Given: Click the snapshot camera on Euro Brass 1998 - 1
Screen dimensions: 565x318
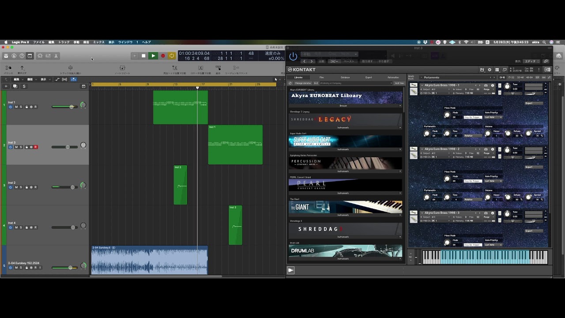Looking at the screenshot, I should [486, 85].
